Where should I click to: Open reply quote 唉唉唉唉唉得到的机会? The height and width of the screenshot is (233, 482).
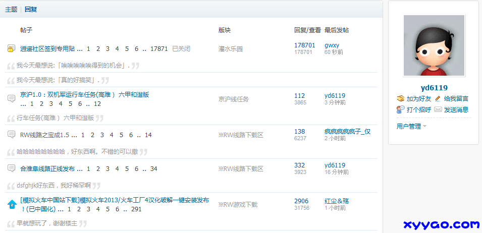[x=73, y=66]
